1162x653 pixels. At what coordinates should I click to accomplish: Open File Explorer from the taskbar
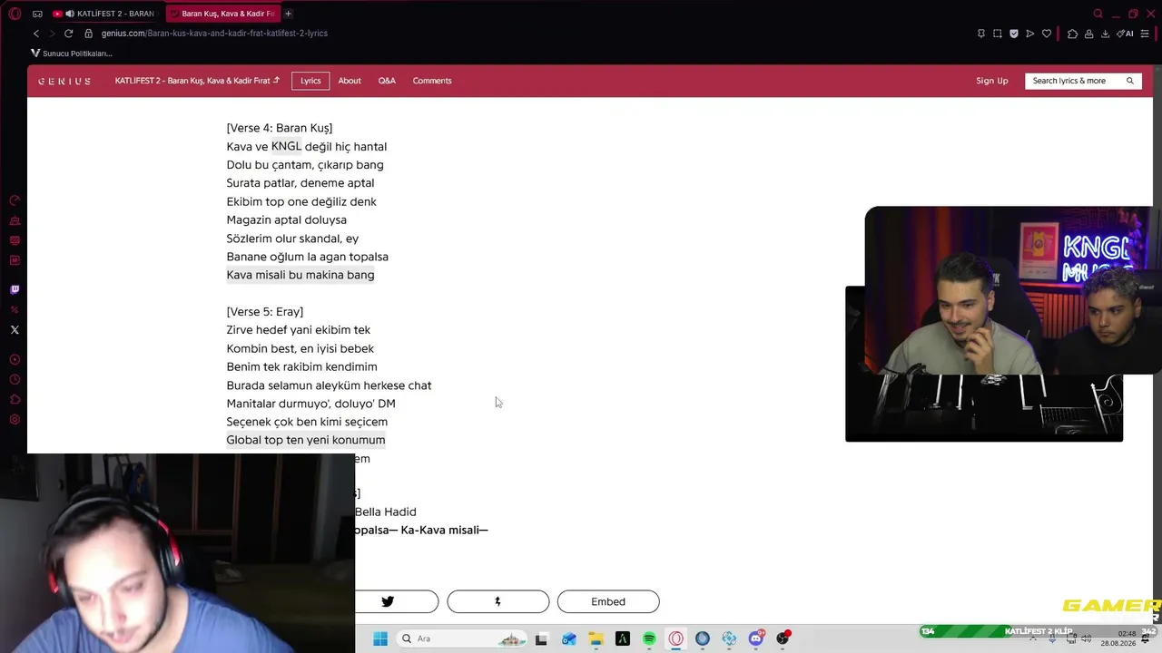click(x=596, y=638)
